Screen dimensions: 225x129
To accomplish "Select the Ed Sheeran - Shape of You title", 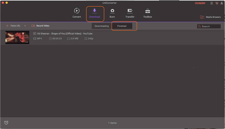I will pyautogui.click(x=65, y=33).
